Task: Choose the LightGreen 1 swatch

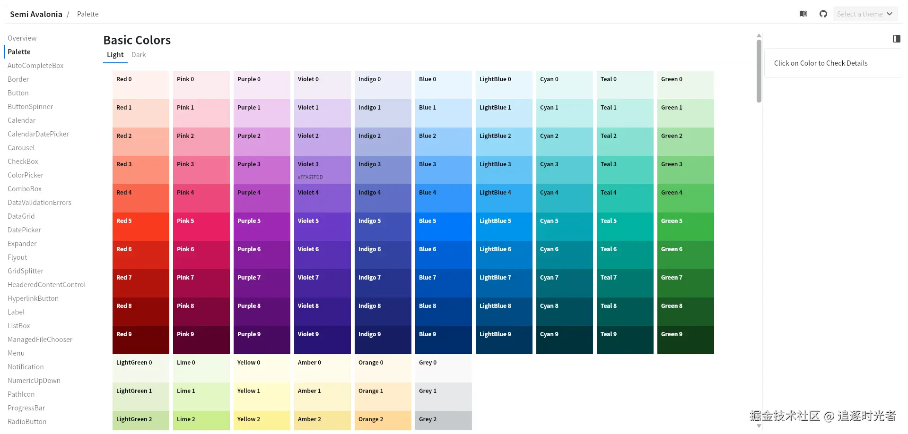Action: pyautogui.click(x=141, y=397)
